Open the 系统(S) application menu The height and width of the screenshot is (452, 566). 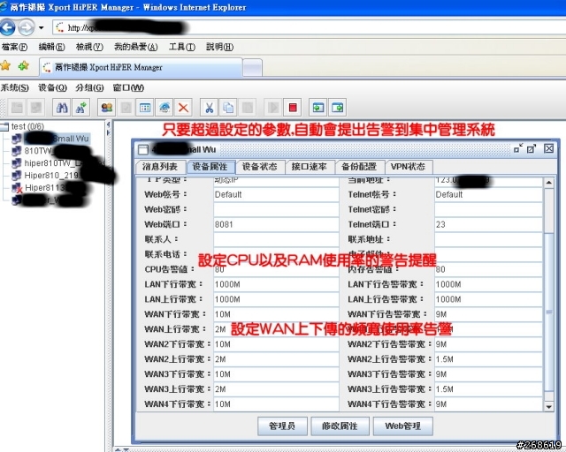point(15,87)
